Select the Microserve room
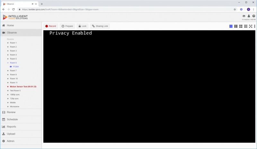 14,106
